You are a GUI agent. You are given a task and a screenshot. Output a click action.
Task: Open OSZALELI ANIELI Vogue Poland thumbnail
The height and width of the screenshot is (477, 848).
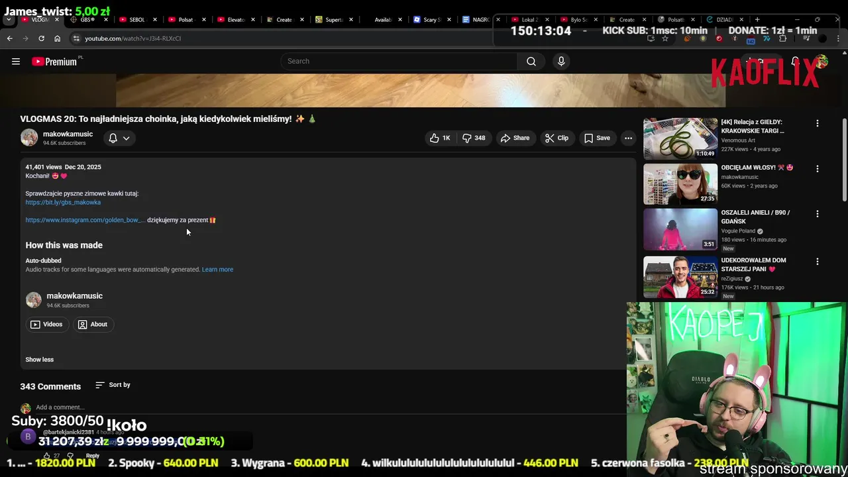[x=680, y=229]
